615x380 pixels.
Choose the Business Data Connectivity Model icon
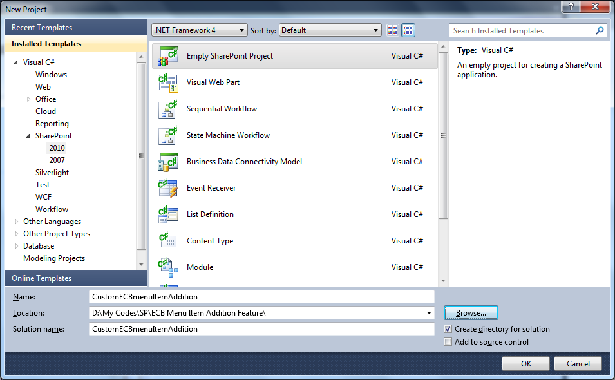[168, 162]
